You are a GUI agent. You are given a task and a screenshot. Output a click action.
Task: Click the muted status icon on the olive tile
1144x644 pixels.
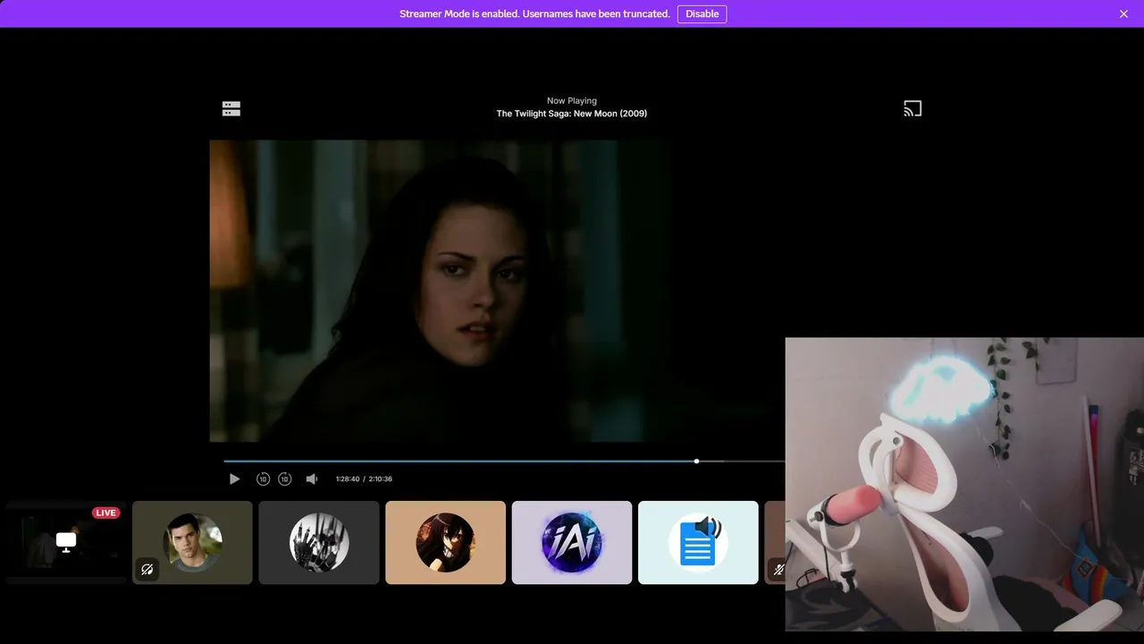(x=147, y=569)
